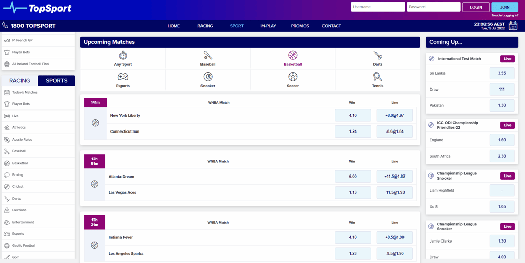
Task: Click the TopSport logo
Action: click(37, 7)
